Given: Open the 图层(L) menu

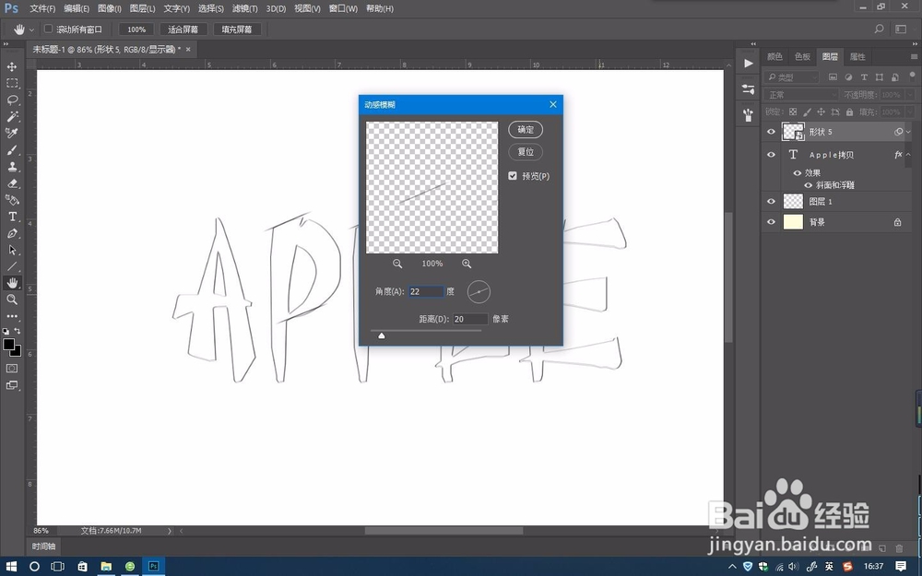Looking at the screenshot, I should pyautogui.click(x=142, y=9).
